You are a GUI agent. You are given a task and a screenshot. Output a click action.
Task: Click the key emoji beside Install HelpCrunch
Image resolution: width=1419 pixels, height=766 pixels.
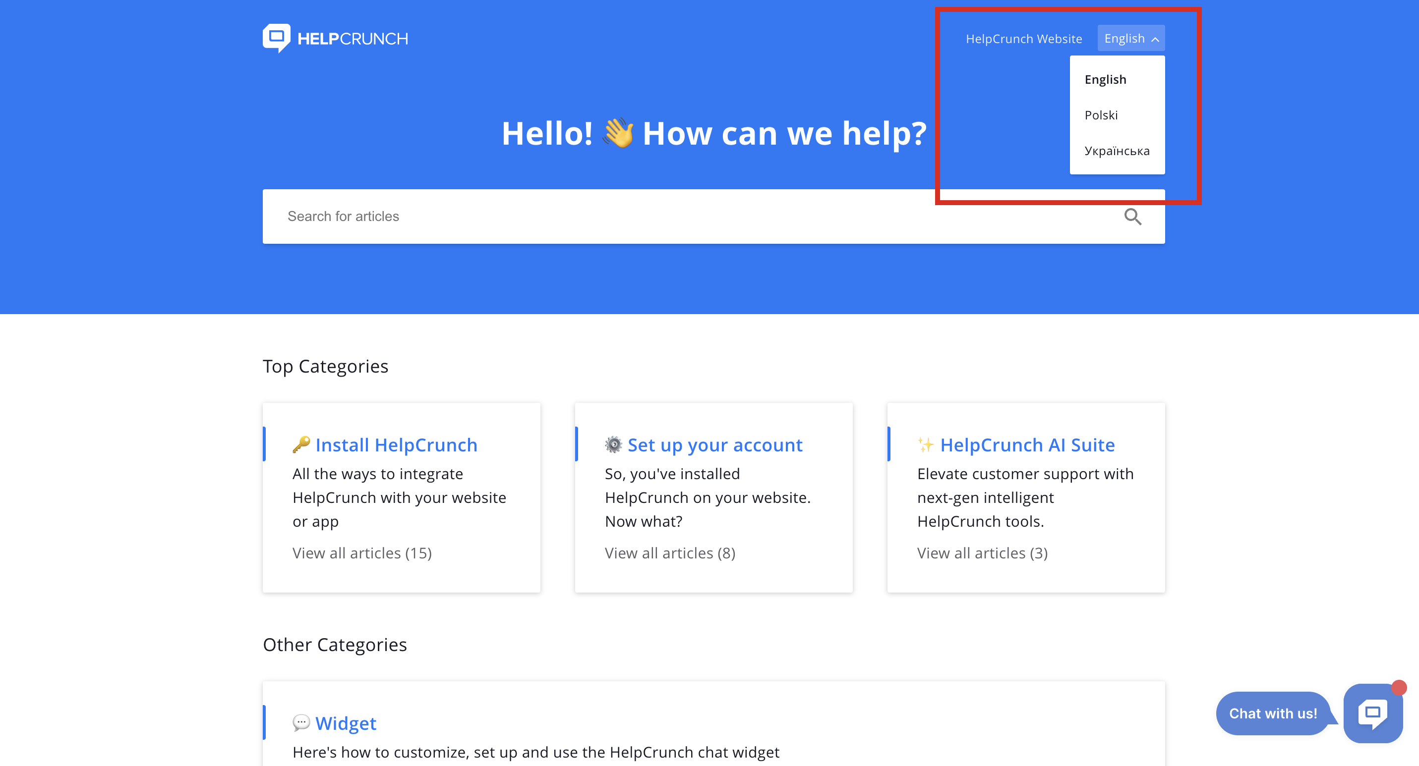point(301,444)
